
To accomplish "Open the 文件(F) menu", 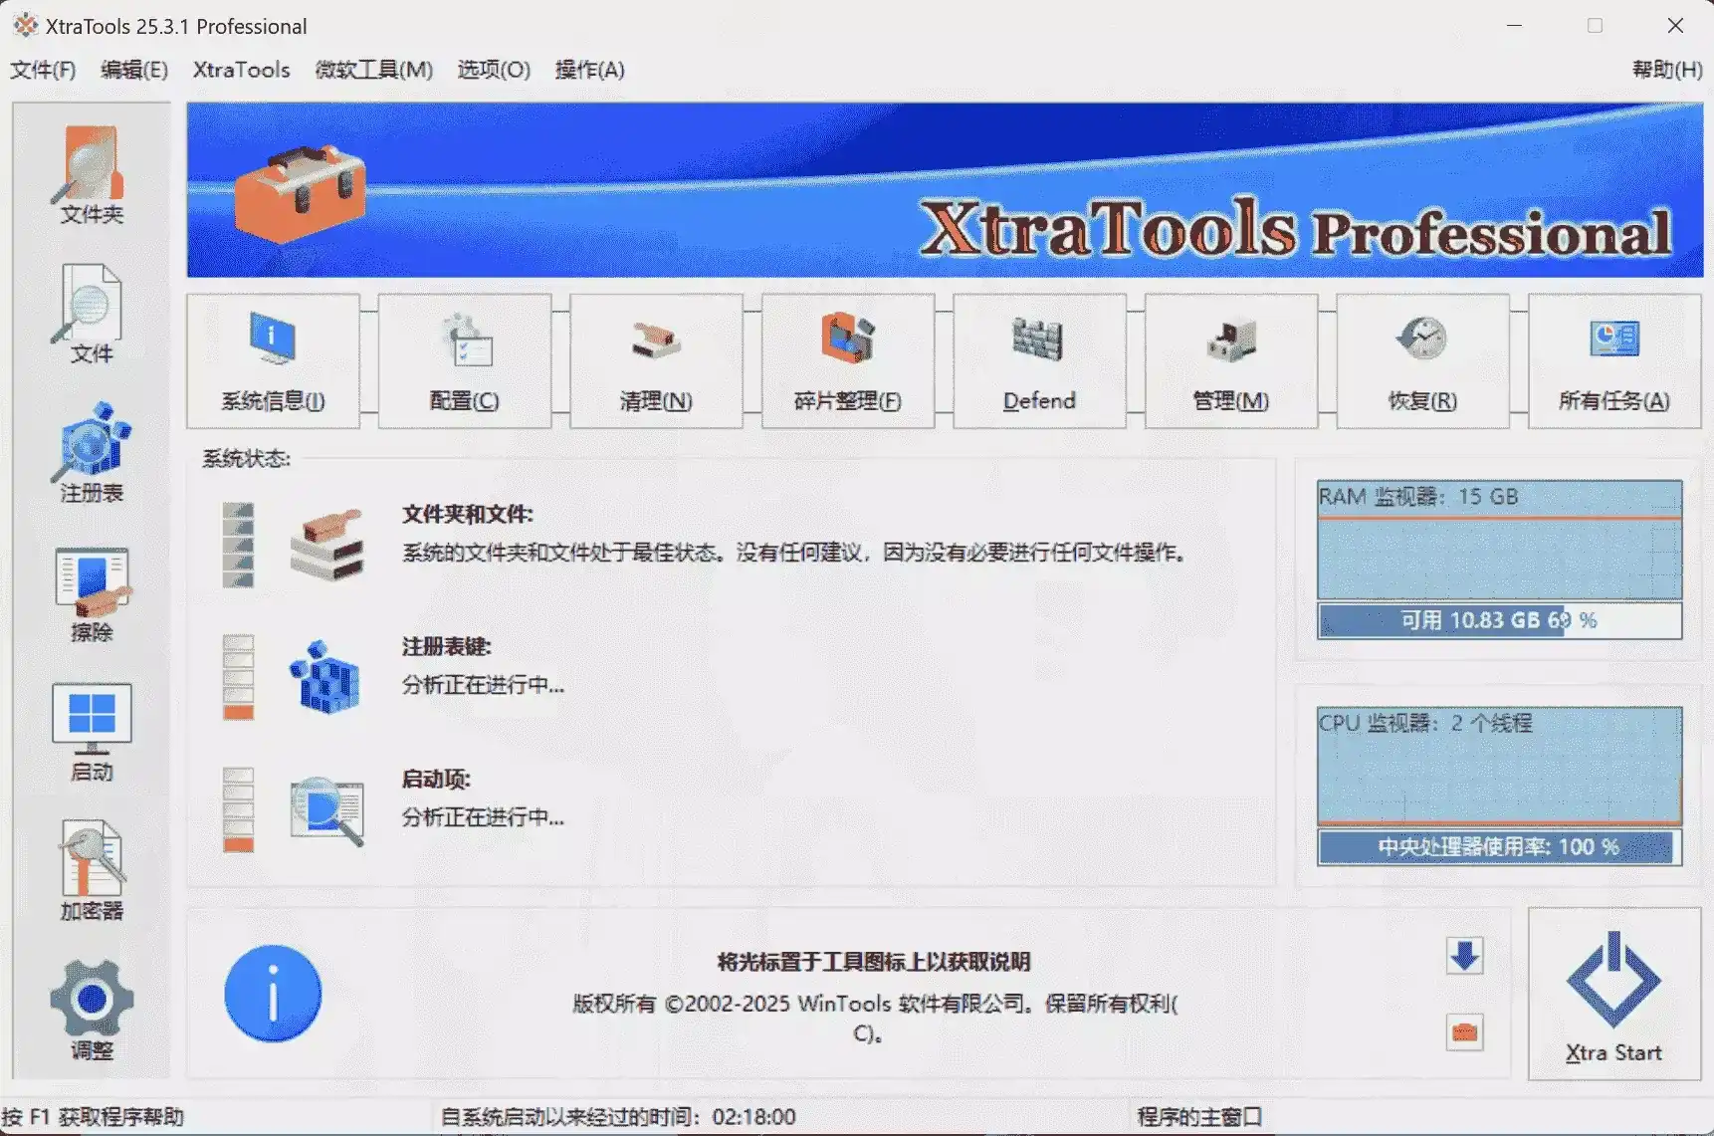I will click(43, 70).
